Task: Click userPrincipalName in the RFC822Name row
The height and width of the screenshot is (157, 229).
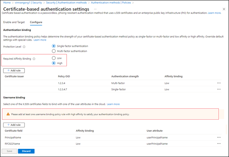Action: pyautogui.click(x=157, y=144)
